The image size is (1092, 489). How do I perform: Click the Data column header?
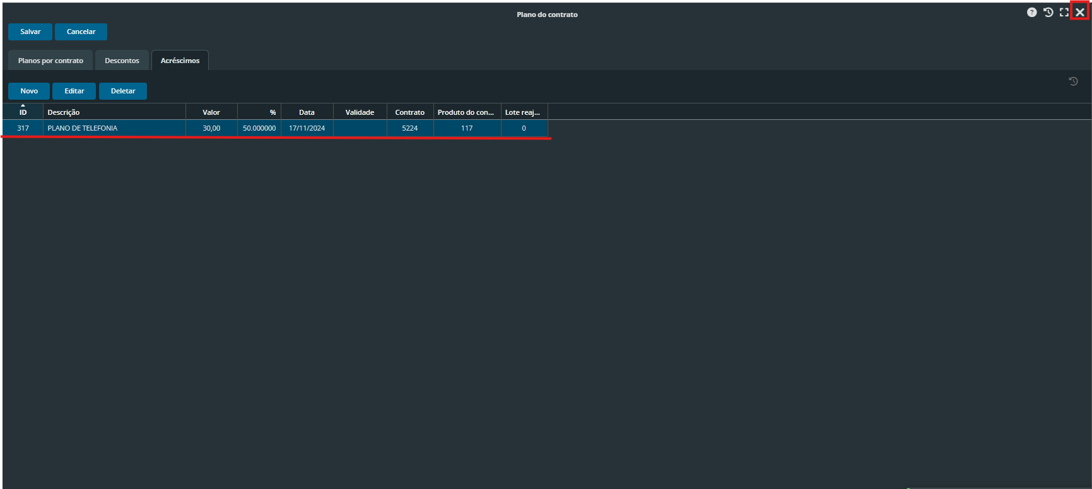pos(307,112)
